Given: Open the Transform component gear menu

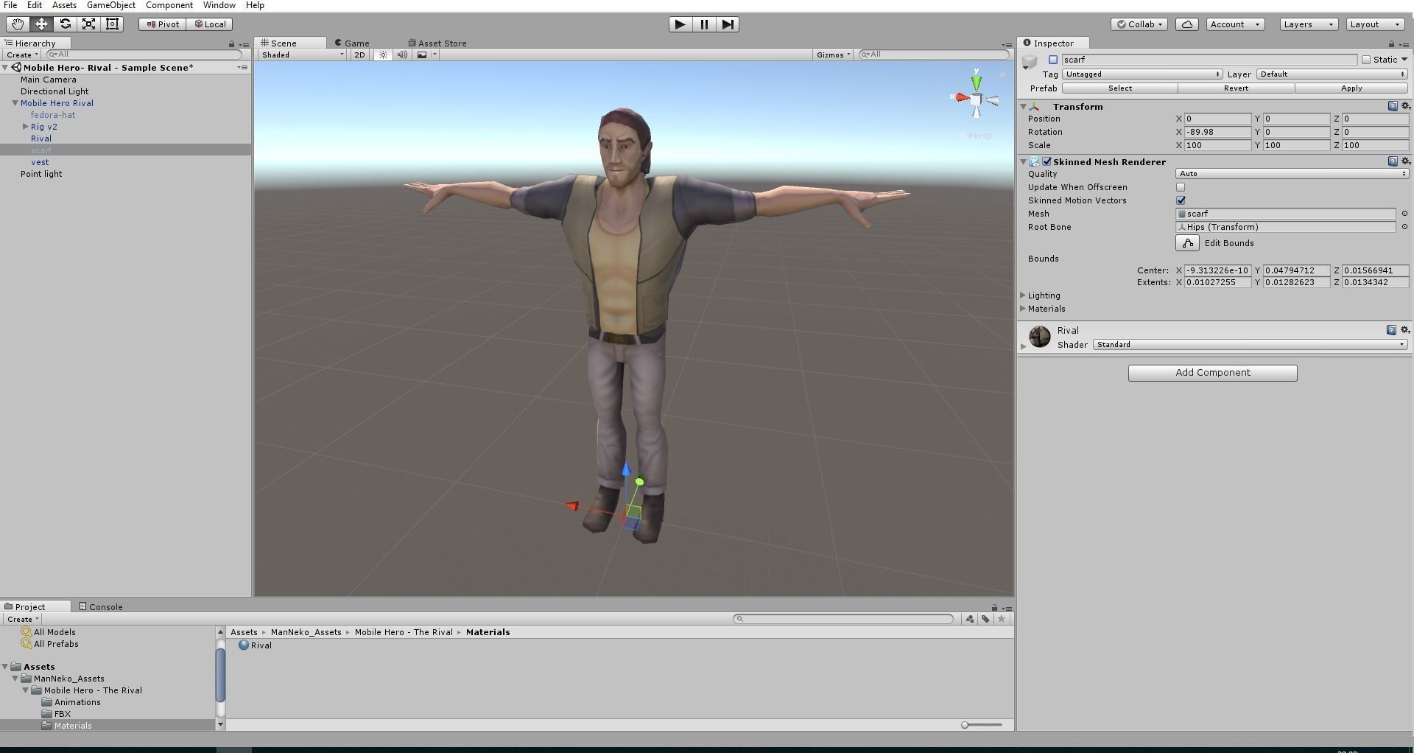Looking at the screenshot, I should coord(1405,106).
